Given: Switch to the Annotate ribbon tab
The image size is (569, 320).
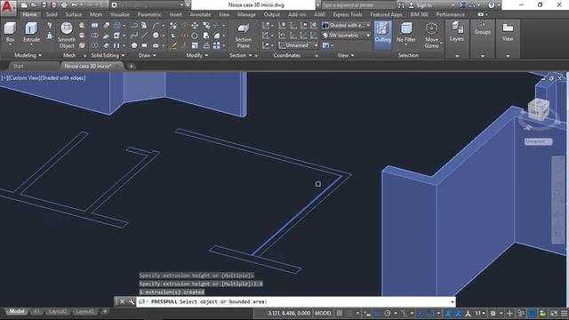Looking at the screenshot, I should click(x=200, y=14).
